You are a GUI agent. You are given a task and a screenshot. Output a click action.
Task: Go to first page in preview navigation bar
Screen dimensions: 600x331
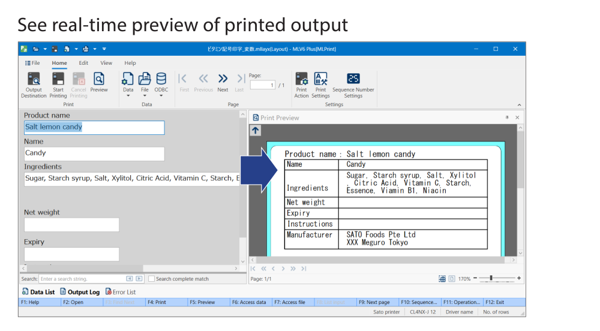pyautogui.click(x=253, y=269)
